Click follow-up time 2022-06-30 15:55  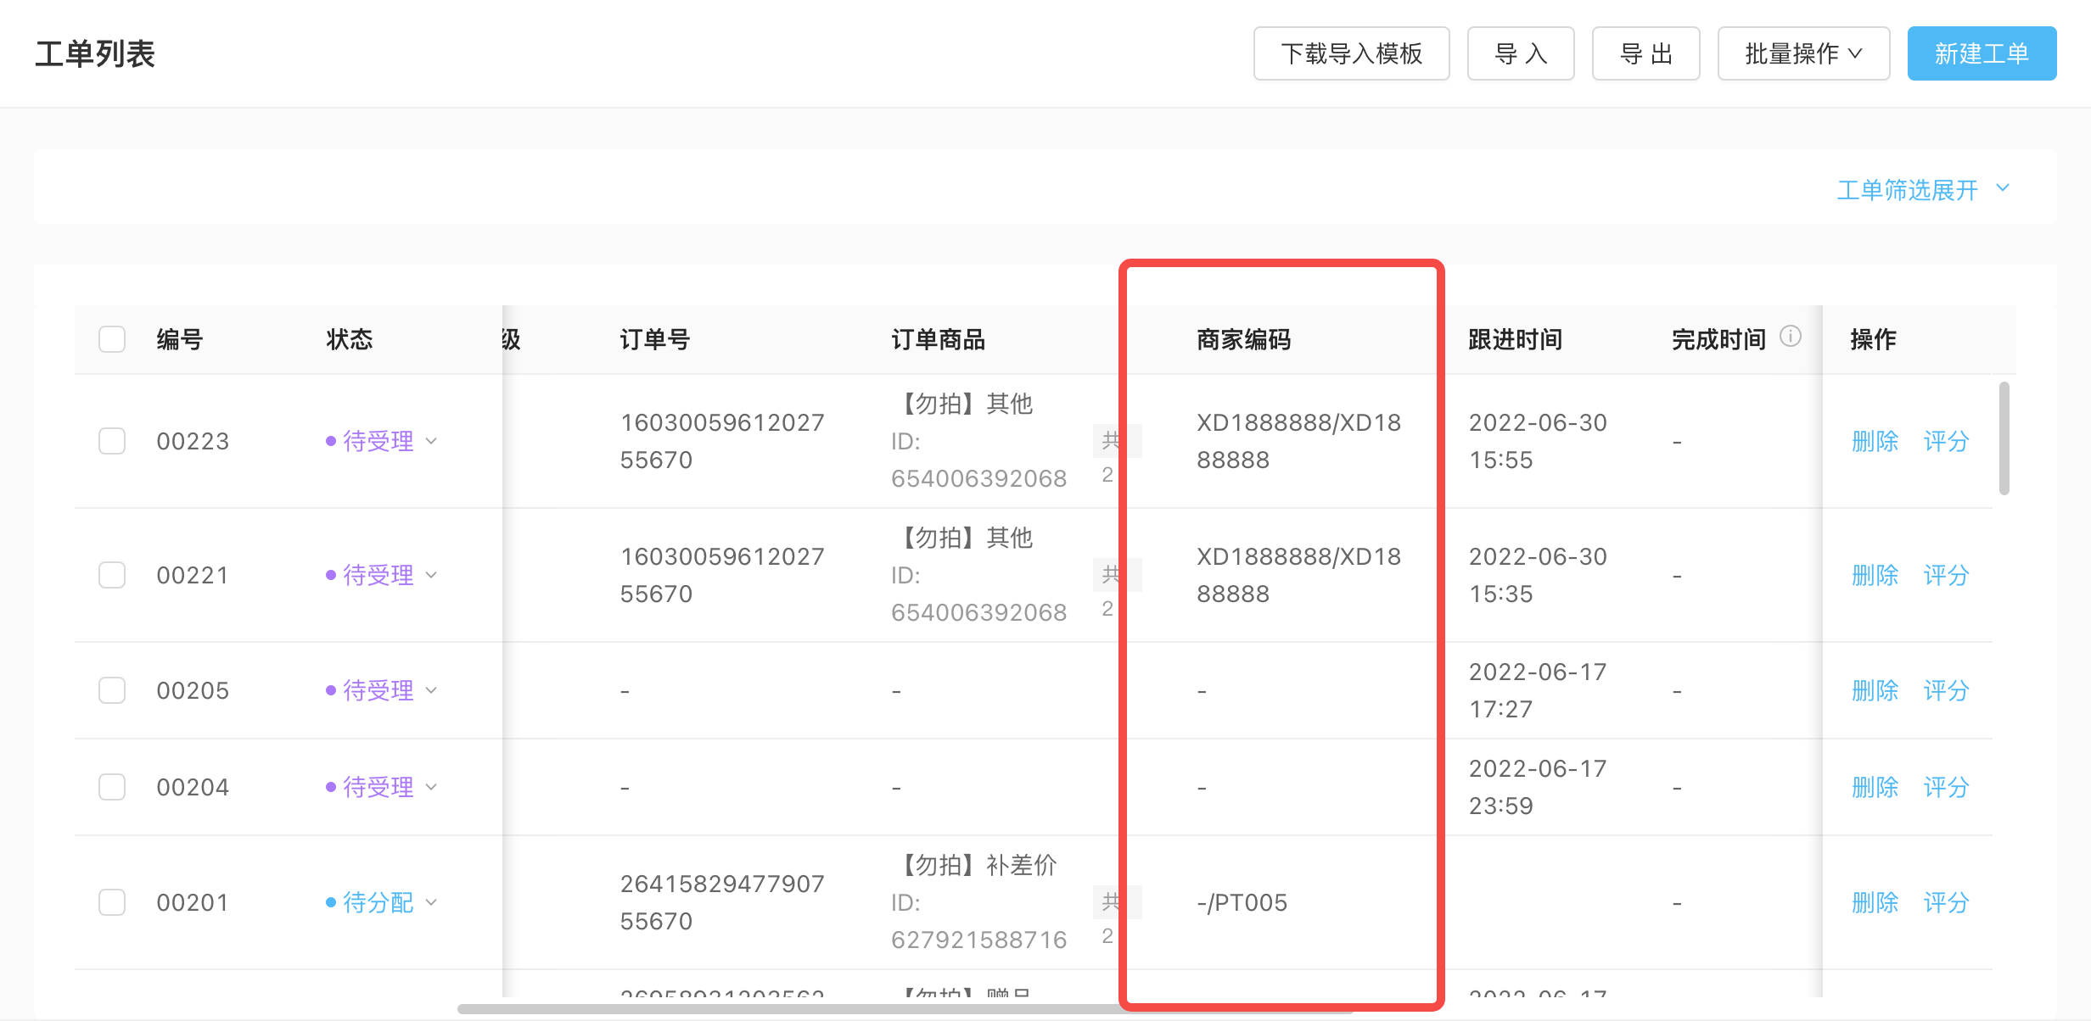tap(1538, 441)
